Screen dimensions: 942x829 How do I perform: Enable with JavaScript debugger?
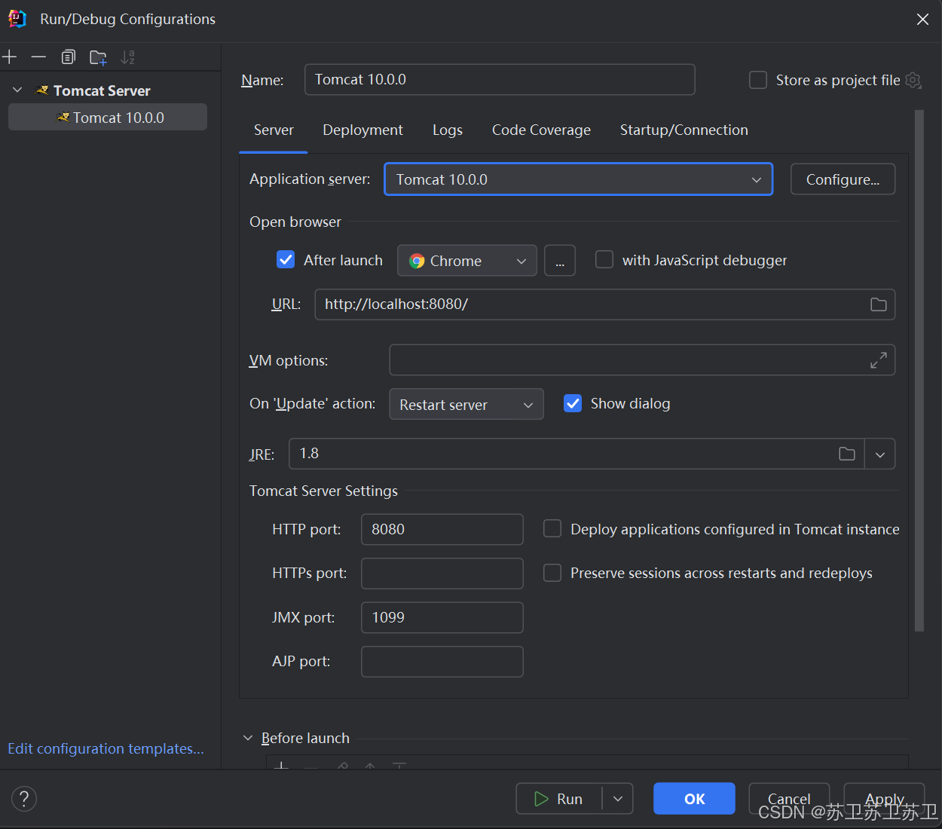(x=604, y=260)
